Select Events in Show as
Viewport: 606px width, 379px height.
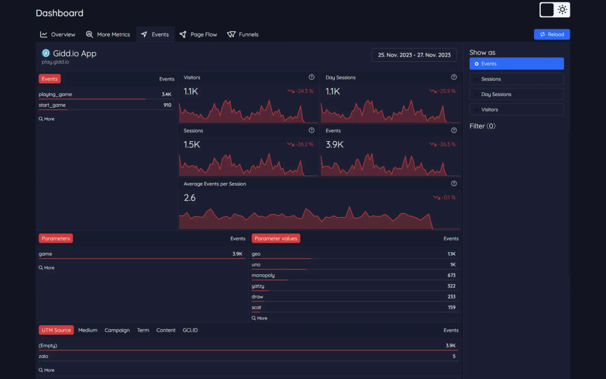pos(516,64)
